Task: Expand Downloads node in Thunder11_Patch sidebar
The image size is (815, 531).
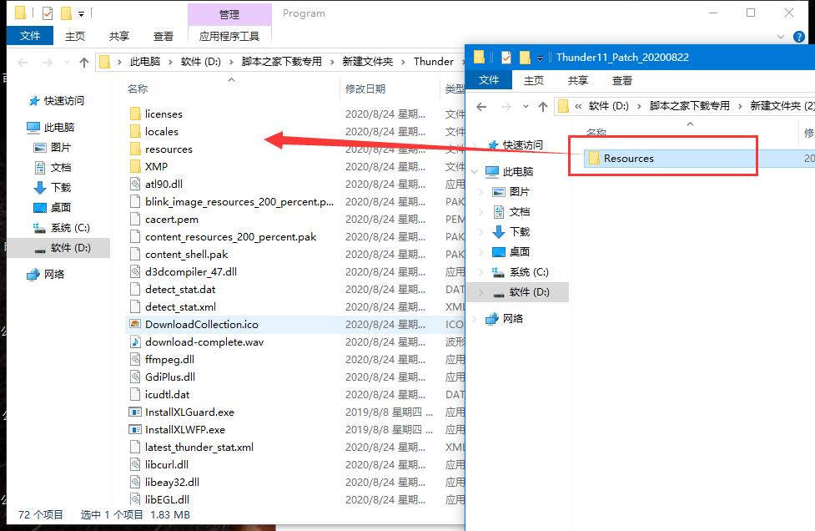Action: click(x=481, y=232)
